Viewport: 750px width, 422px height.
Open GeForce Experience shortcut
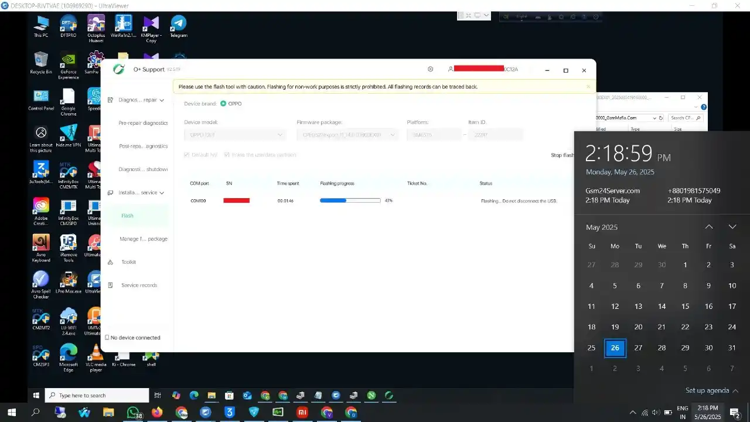coord(68,66)
